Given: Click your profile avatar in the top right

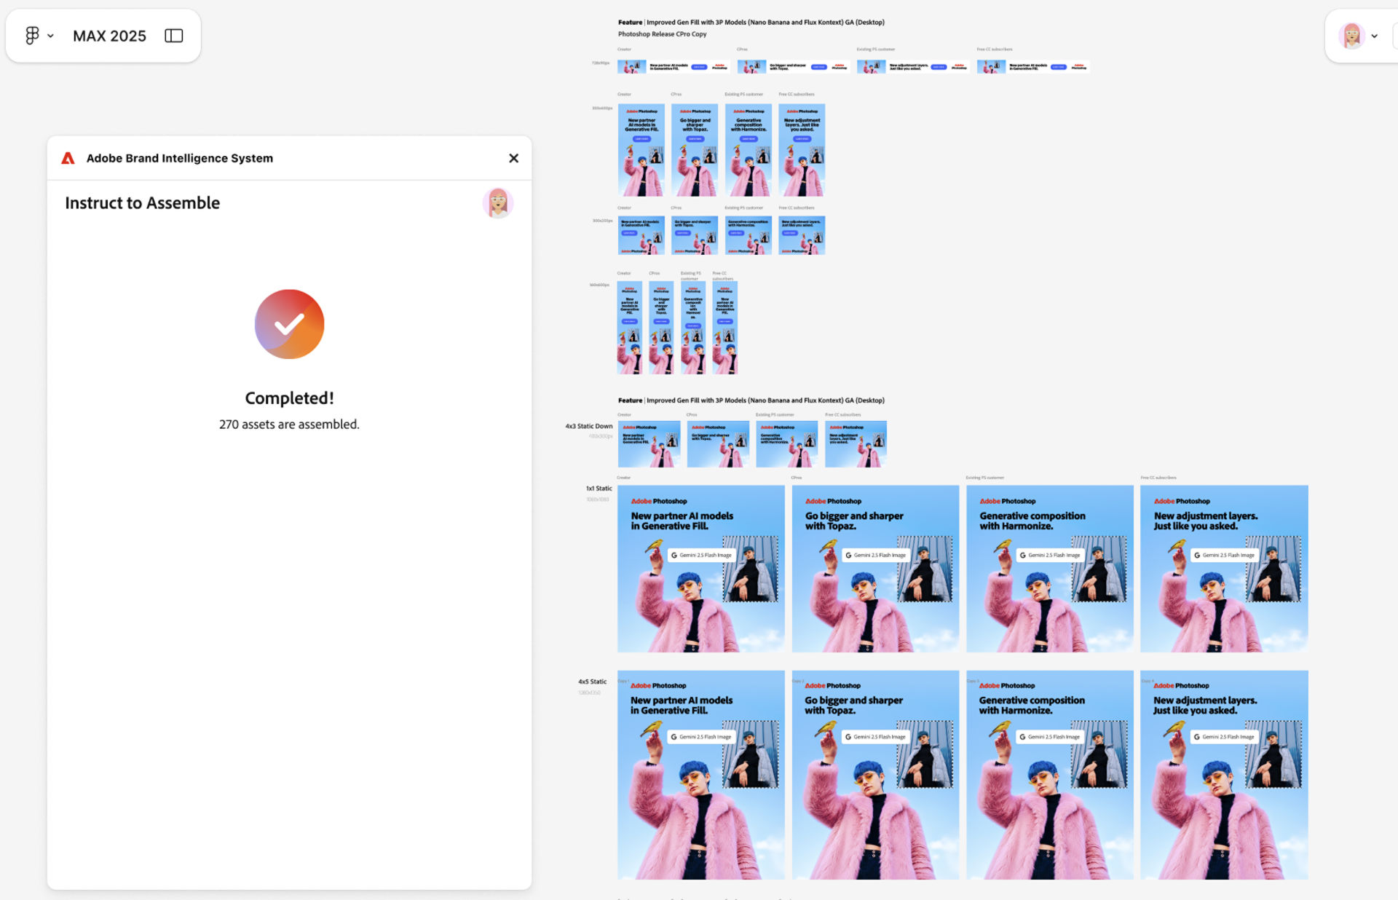Looking at the screenshot, I should pos(1352,35).
